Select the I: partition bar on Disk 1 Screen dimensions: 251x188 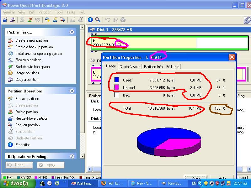coord(169,43)
